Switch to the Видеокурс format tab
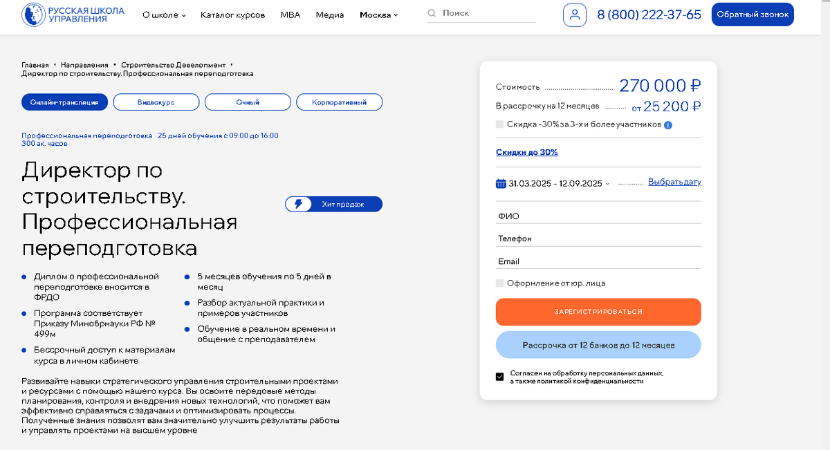This screenshot has width=830, height=450. coord(157,102)
